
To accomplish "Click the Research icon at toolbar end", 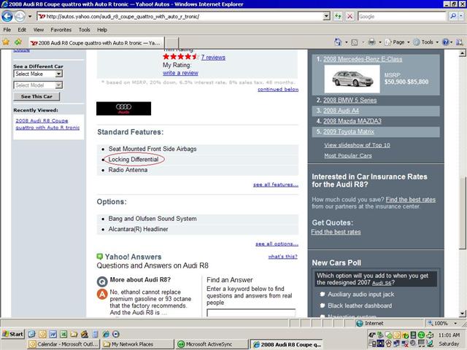I will click(459, 42).
